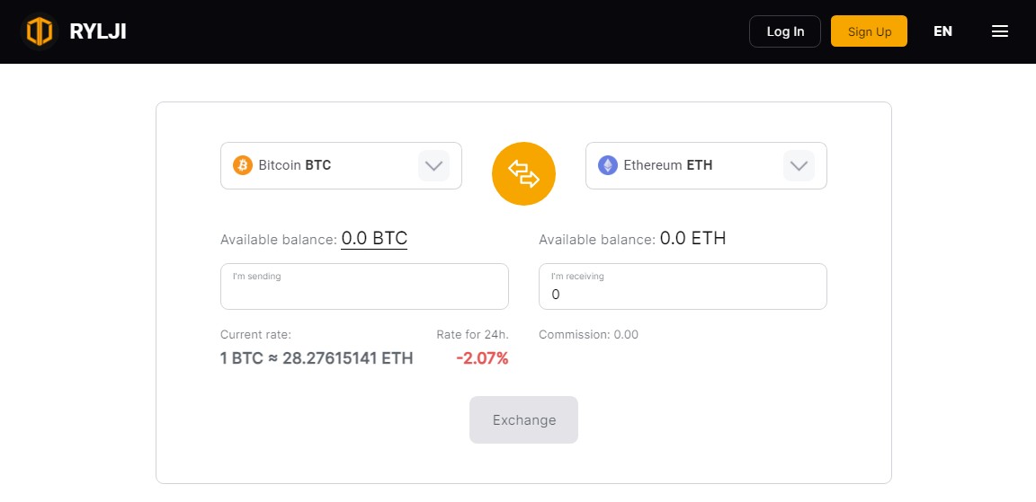Click the Sign Up button
This screenshot has height=502, width=1036.
pos(869,31)
